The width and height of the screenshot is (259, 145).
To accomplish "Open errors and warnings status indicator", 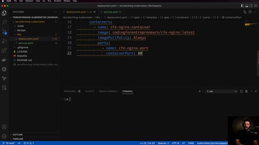I will (x=29, y=143).
